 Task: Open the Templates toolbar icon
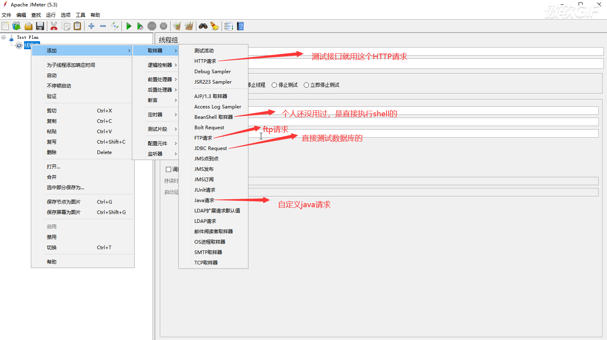[16, 26]
